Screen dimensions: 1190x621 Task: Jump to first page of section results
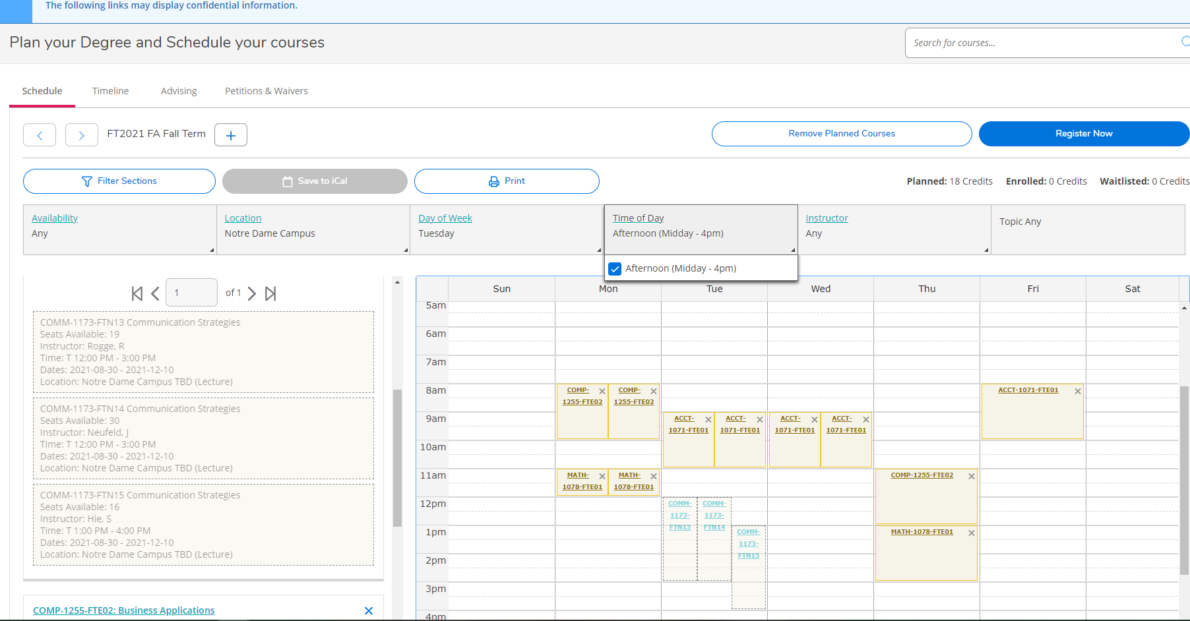[x=137, y=293]
